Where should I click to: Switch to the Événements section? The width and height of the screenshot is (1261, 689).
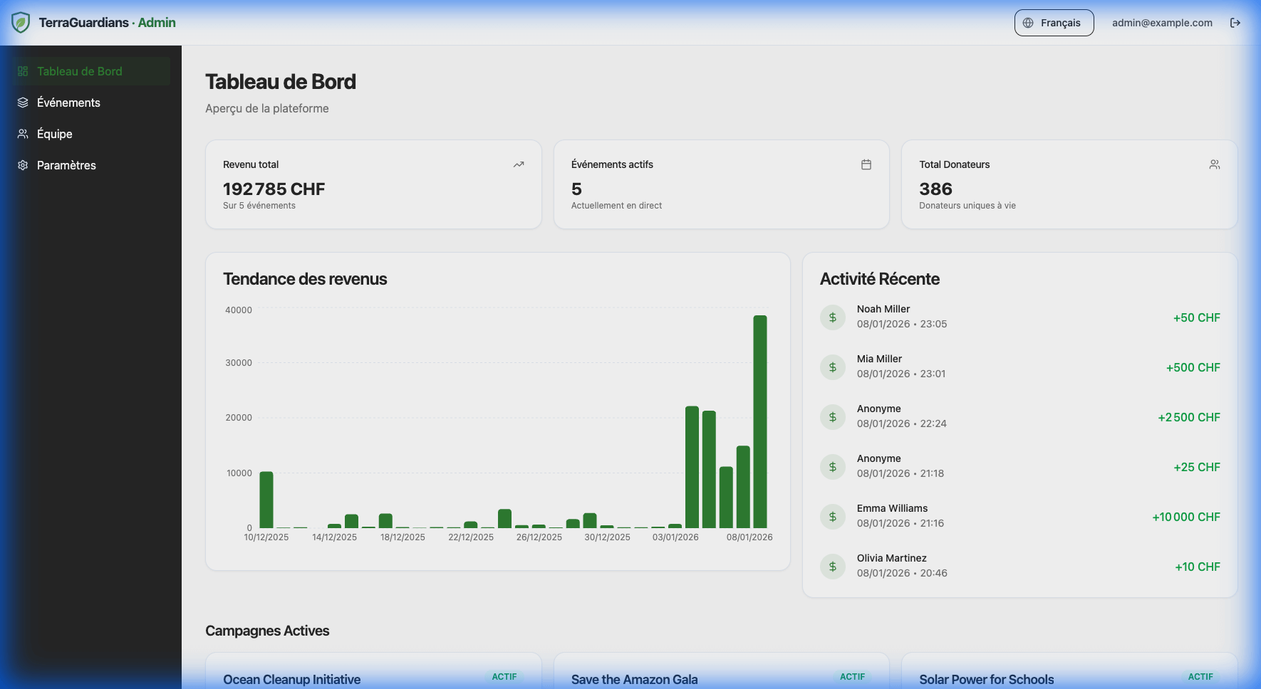68,102
